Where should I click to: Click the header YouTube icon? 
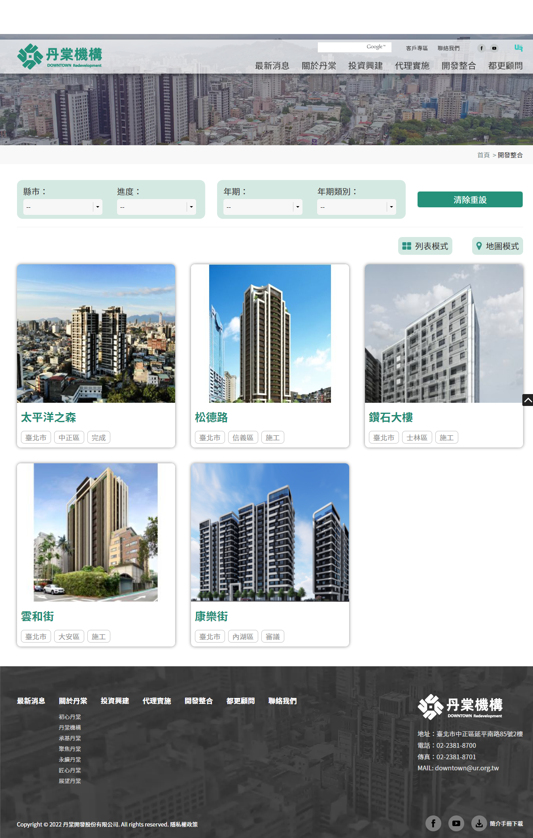pos(494,48)
